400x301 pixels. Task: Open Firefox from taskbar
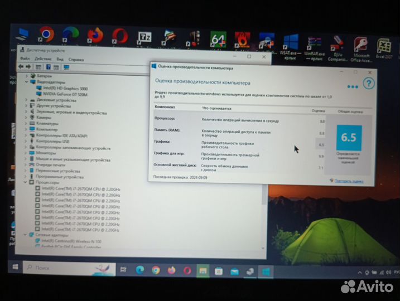click(171, 270)
